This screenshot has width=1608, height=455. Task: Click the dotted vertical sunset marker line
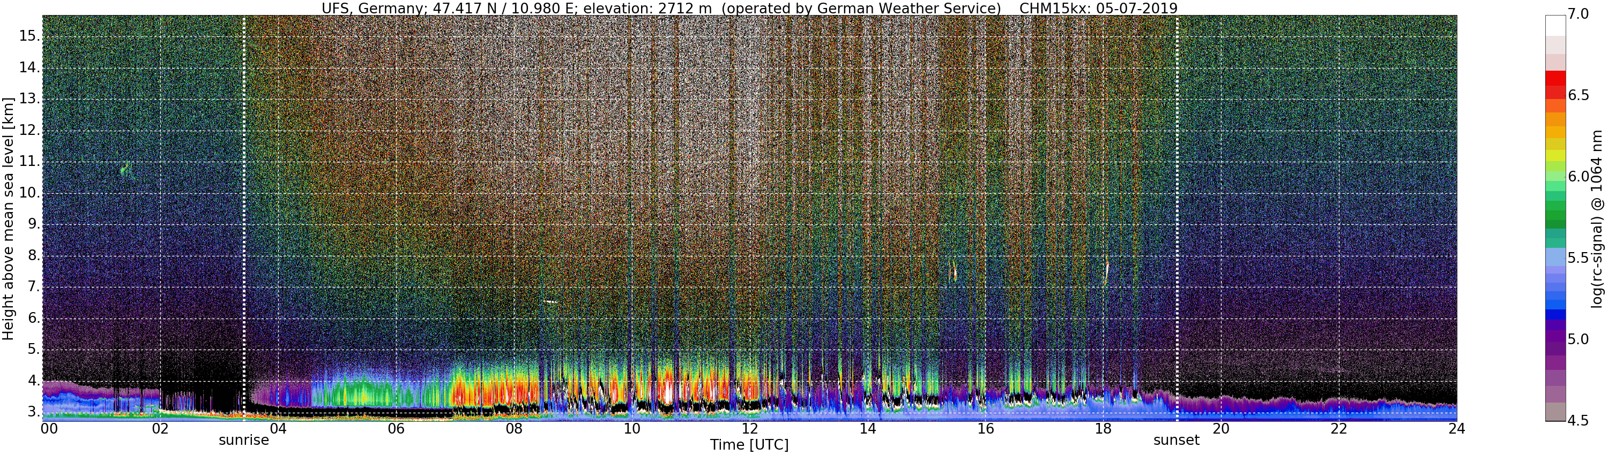1177,218
